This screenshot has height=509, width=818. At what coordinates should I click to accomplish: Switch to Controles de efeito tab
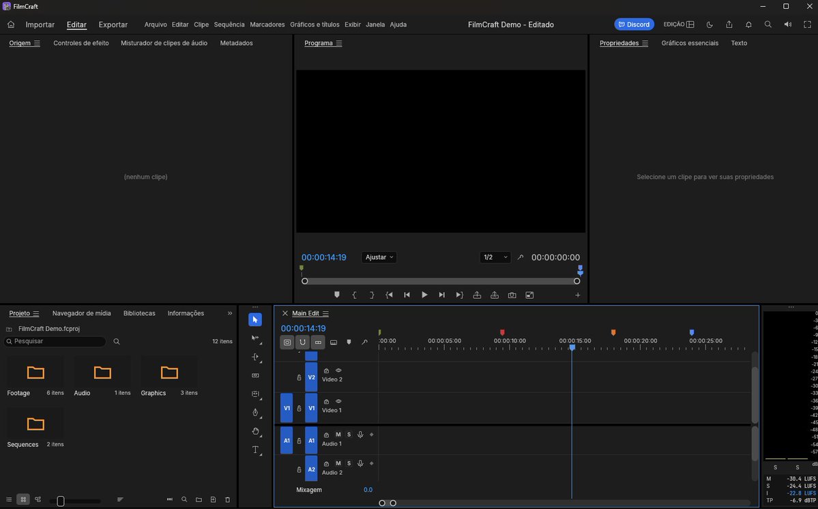pos(81,43)
